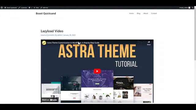View comments via admin bar comment icon

click(x=30, y=8)
